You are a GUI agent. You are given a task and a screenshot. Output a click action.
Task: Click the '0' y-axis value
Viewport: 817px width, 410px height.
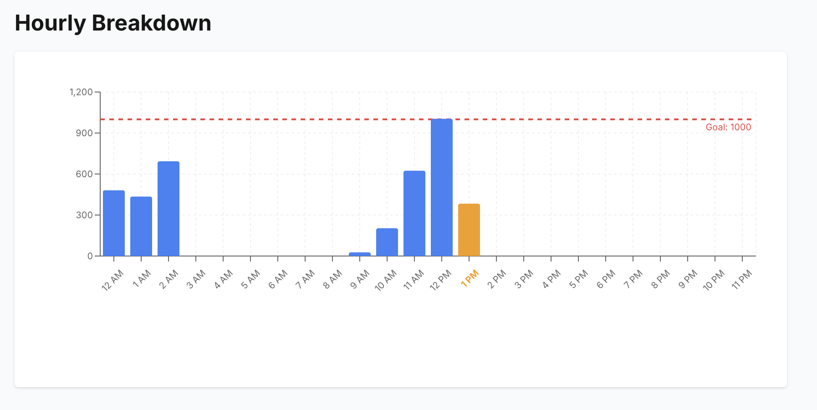click(90, 256)
